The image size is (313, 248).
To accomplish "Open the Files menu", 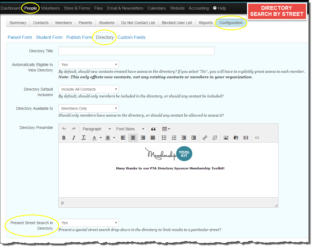I will point(98,8).
